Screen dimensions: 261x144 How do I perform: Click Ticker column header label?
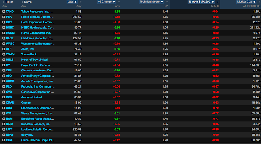tap(9, 2)
